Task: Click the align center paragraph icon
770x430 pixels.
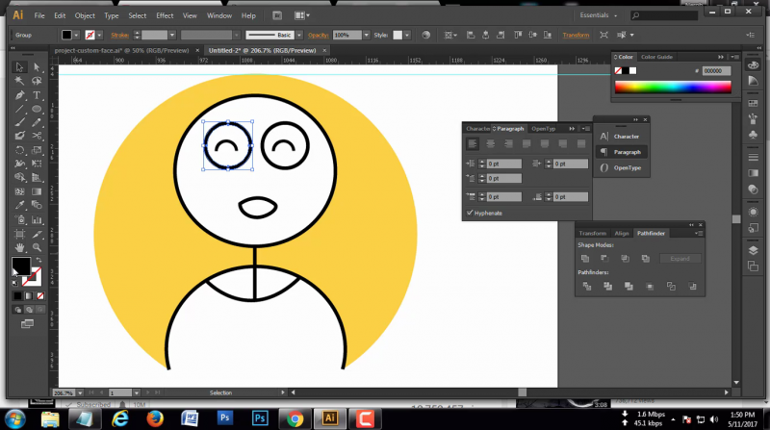Action: point(492,143)
